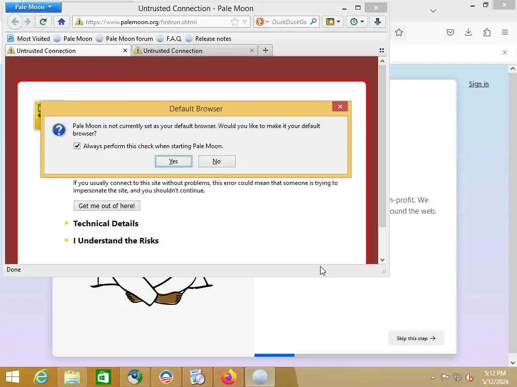Image resolution: width=517 pixels, height=387 pixels.
Task: Reload the page with the refresh icon
Action: 43,22
